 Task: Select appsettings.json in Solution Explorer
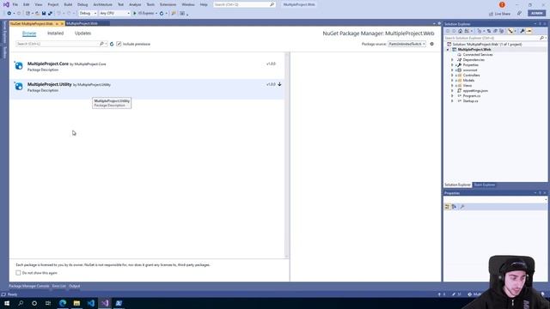tap(475, 91)
